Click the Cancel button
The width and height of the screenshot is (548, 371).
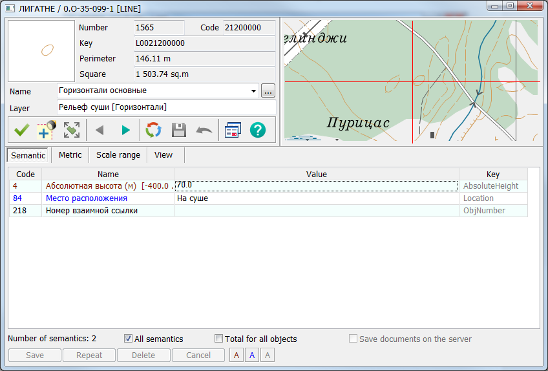pyautogui.click(x=198, y=355)
